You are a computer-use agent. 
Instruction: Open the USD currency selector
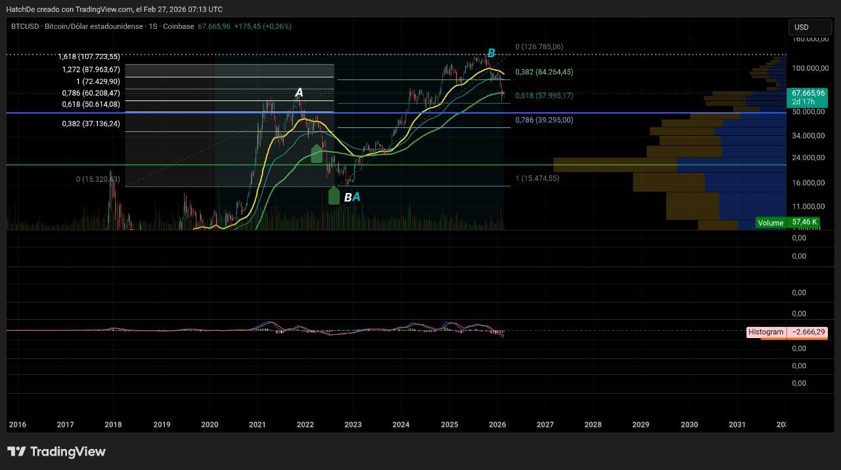[x=808, y=27]
